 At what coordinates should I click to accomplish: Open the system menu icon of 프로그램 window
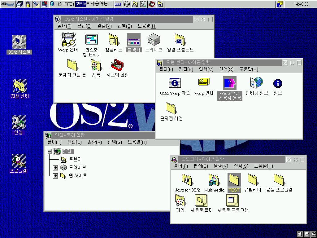click(174, 160)
